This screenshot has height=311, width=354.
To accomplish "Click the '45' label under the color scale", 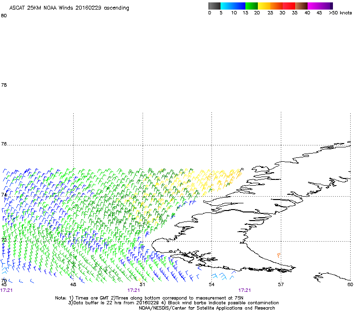I will coord(319,13).
